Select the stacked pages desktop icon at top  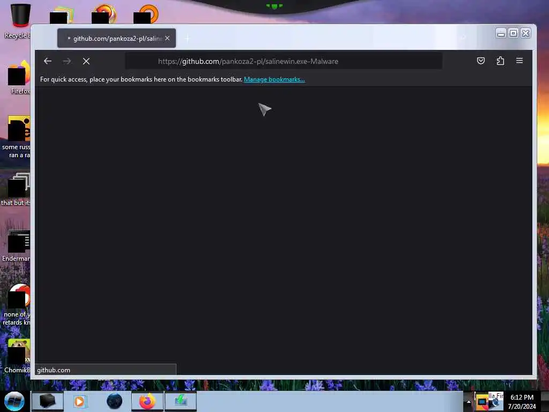coord(62,14)
